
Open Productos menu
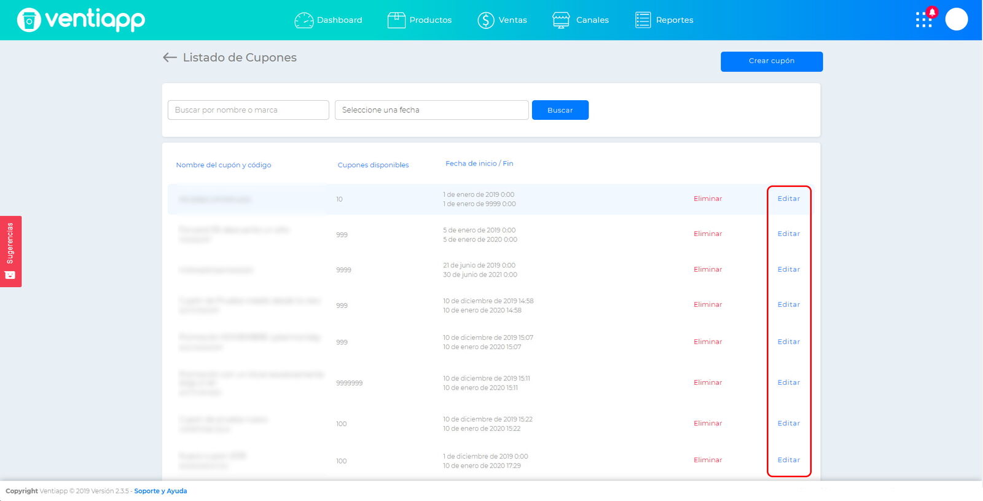(430, 20)
